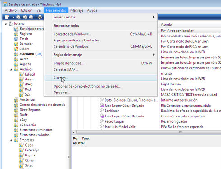Open the Mensaje menu

coord(77,10)
